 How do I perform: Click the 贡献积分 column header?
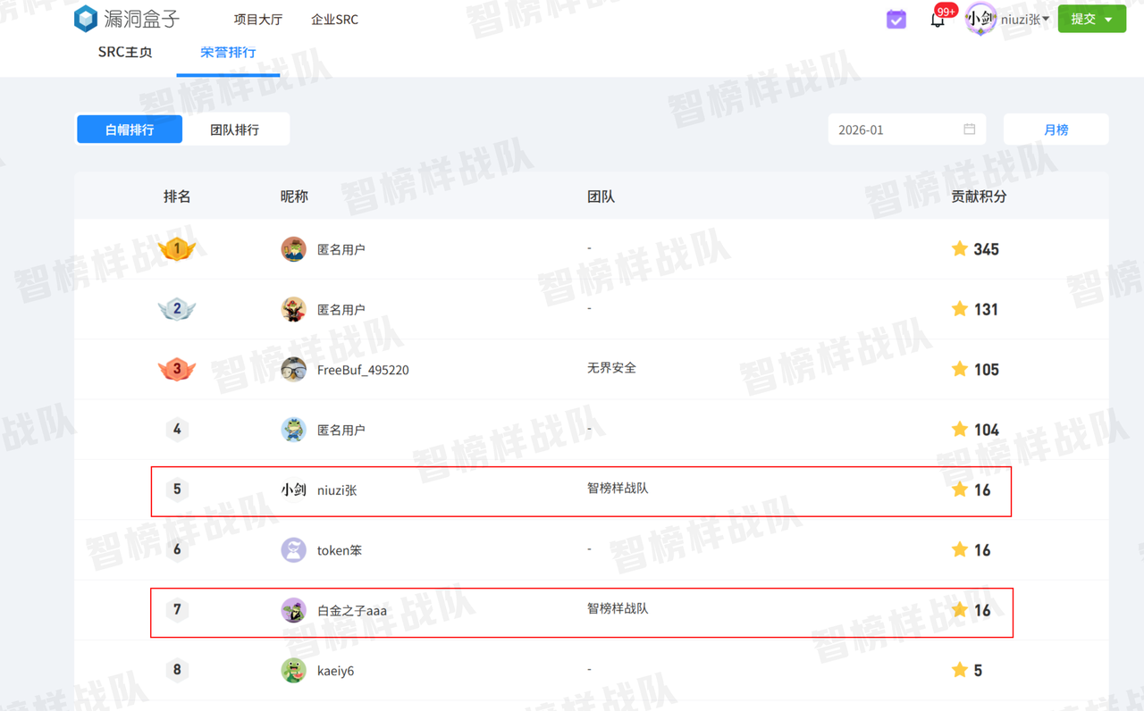tap(979, 197)
